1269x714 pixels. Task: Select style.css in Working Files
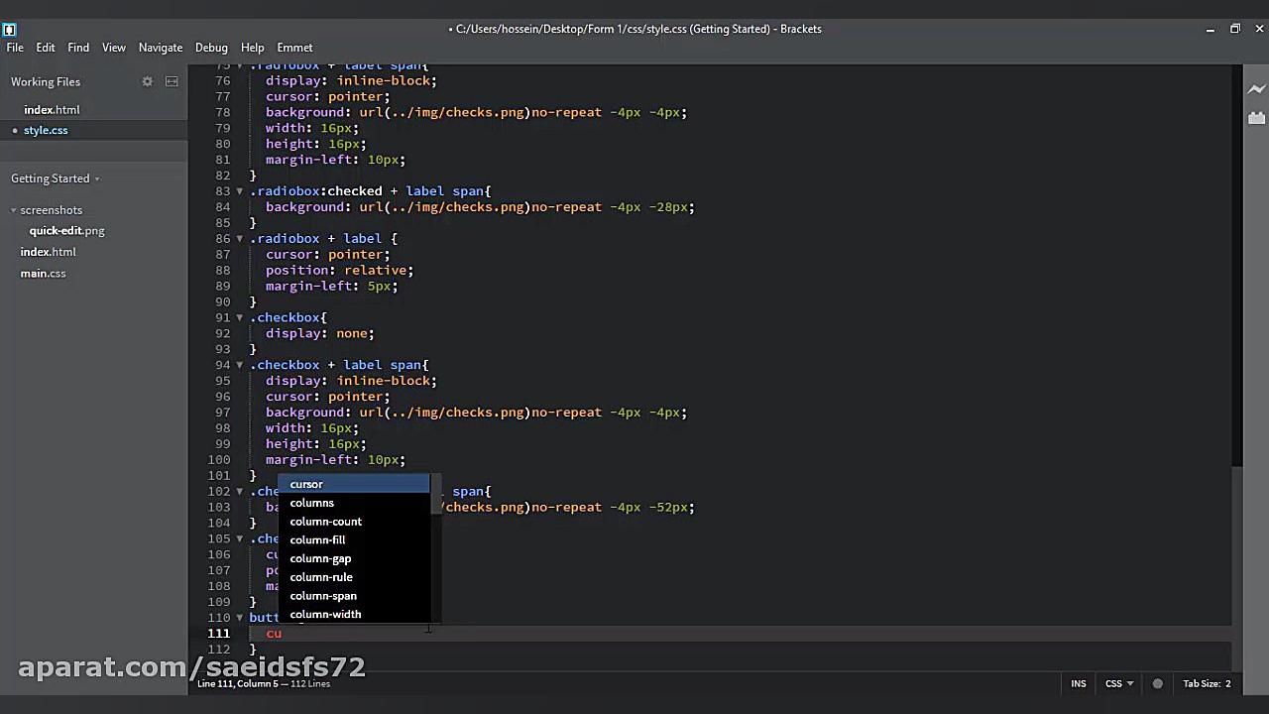[x=46, y=131]
